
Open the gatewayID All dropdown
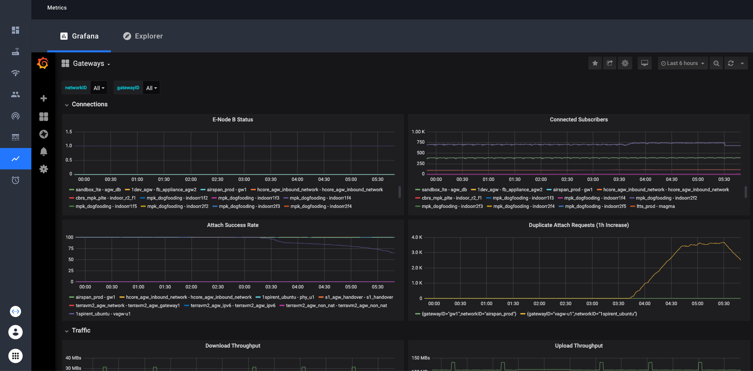(x=151, y=87)
